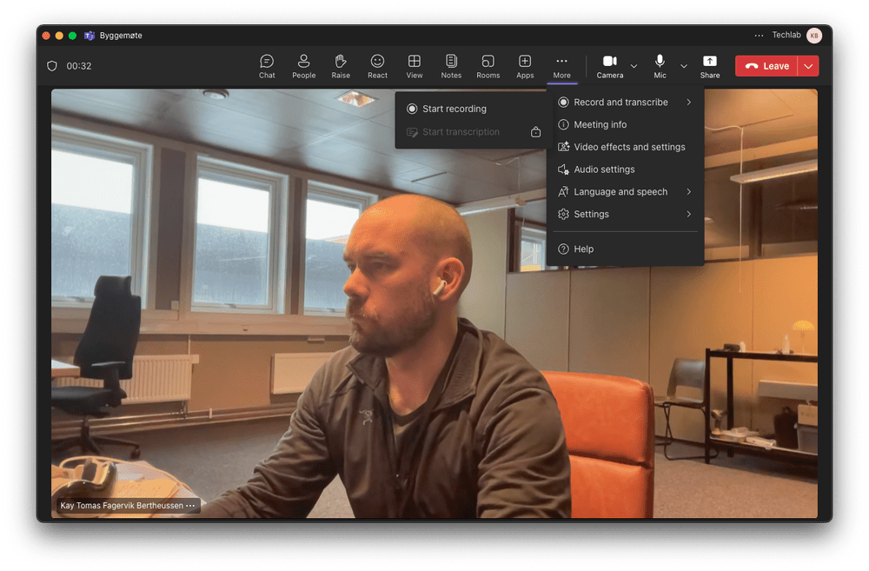This screenshot has width=869, height=571.
Task: Click the shield security icon
Action: pos(52,66)
